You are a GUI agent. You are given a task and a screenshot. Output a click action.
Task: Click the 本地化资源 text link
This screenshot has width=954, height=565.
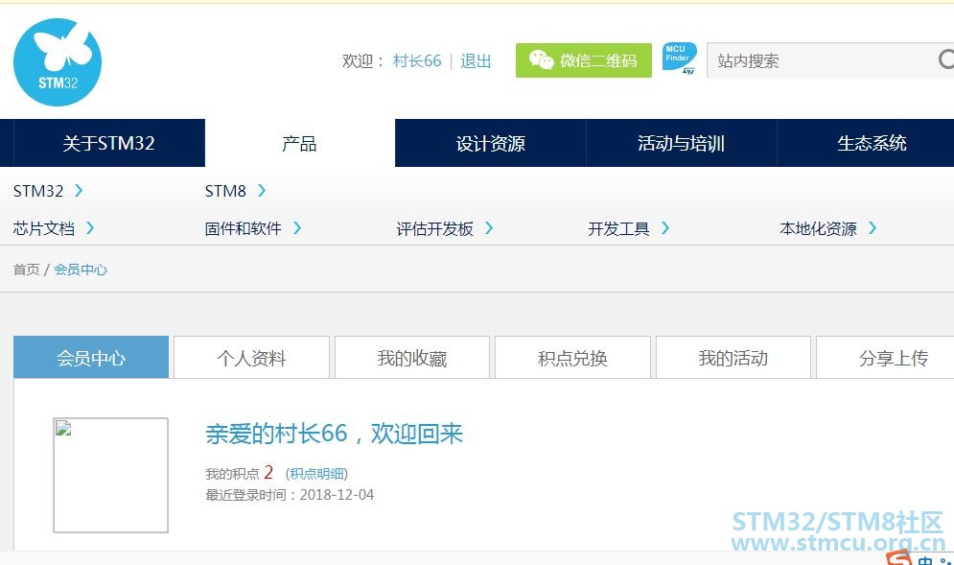[818, 228]
